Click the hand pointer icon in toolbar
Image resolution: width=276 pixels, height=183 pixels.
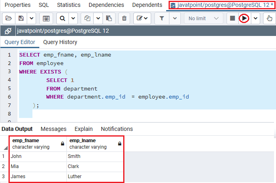tap(269, 18)
